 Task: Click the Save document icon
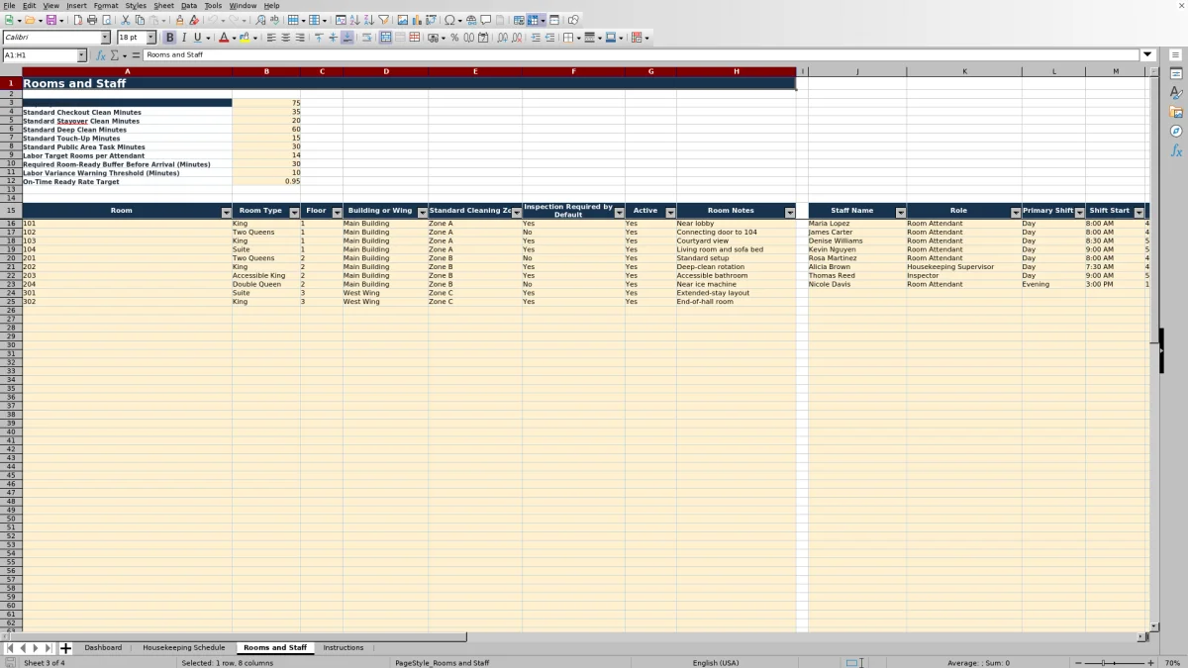[49, 20]
